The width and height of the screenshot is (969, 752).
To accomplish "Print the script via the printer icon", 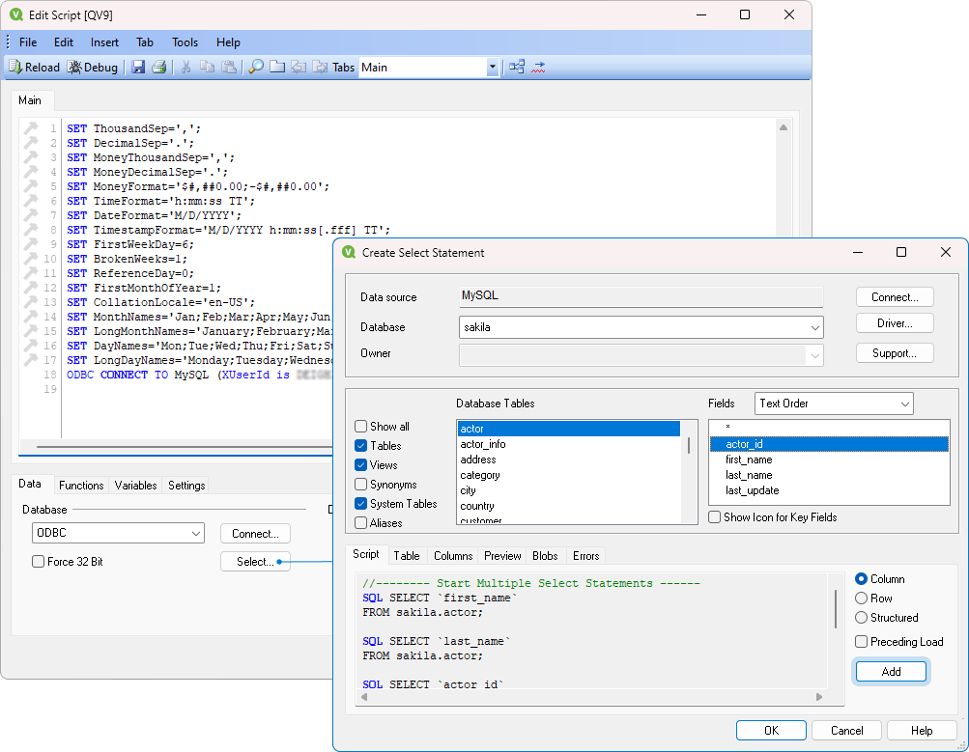I will coord(157,67).
